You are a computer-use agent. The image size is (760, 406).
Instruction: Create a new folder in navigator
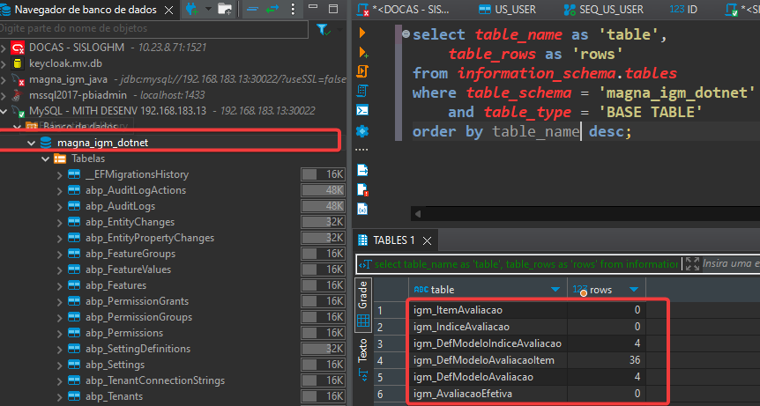pos(225,9)
